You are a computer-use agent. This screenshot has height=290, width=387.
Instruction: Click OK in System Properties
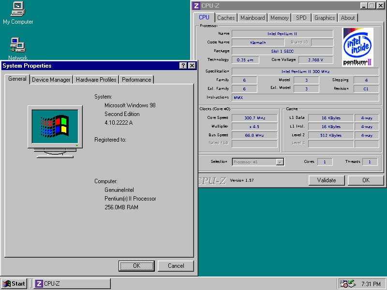pyautogui.click(x=136, y=266)
